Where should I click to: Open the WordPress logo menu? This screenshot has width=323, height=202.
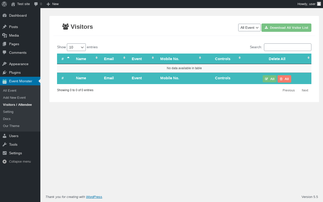click(4, 4)
